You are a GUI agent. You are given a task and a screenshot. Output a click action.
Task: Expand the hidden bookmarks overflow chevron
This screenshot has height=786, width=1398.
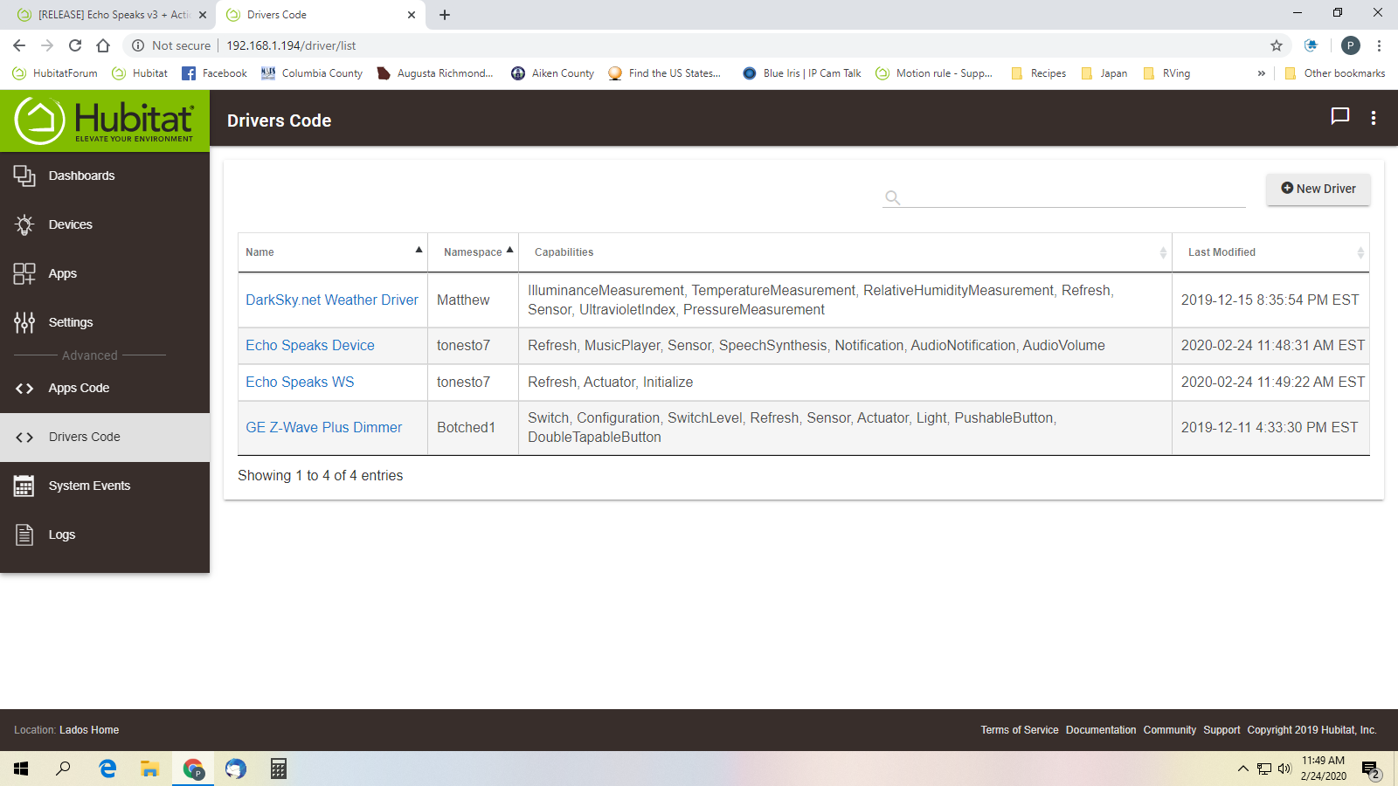[1261, 73]
